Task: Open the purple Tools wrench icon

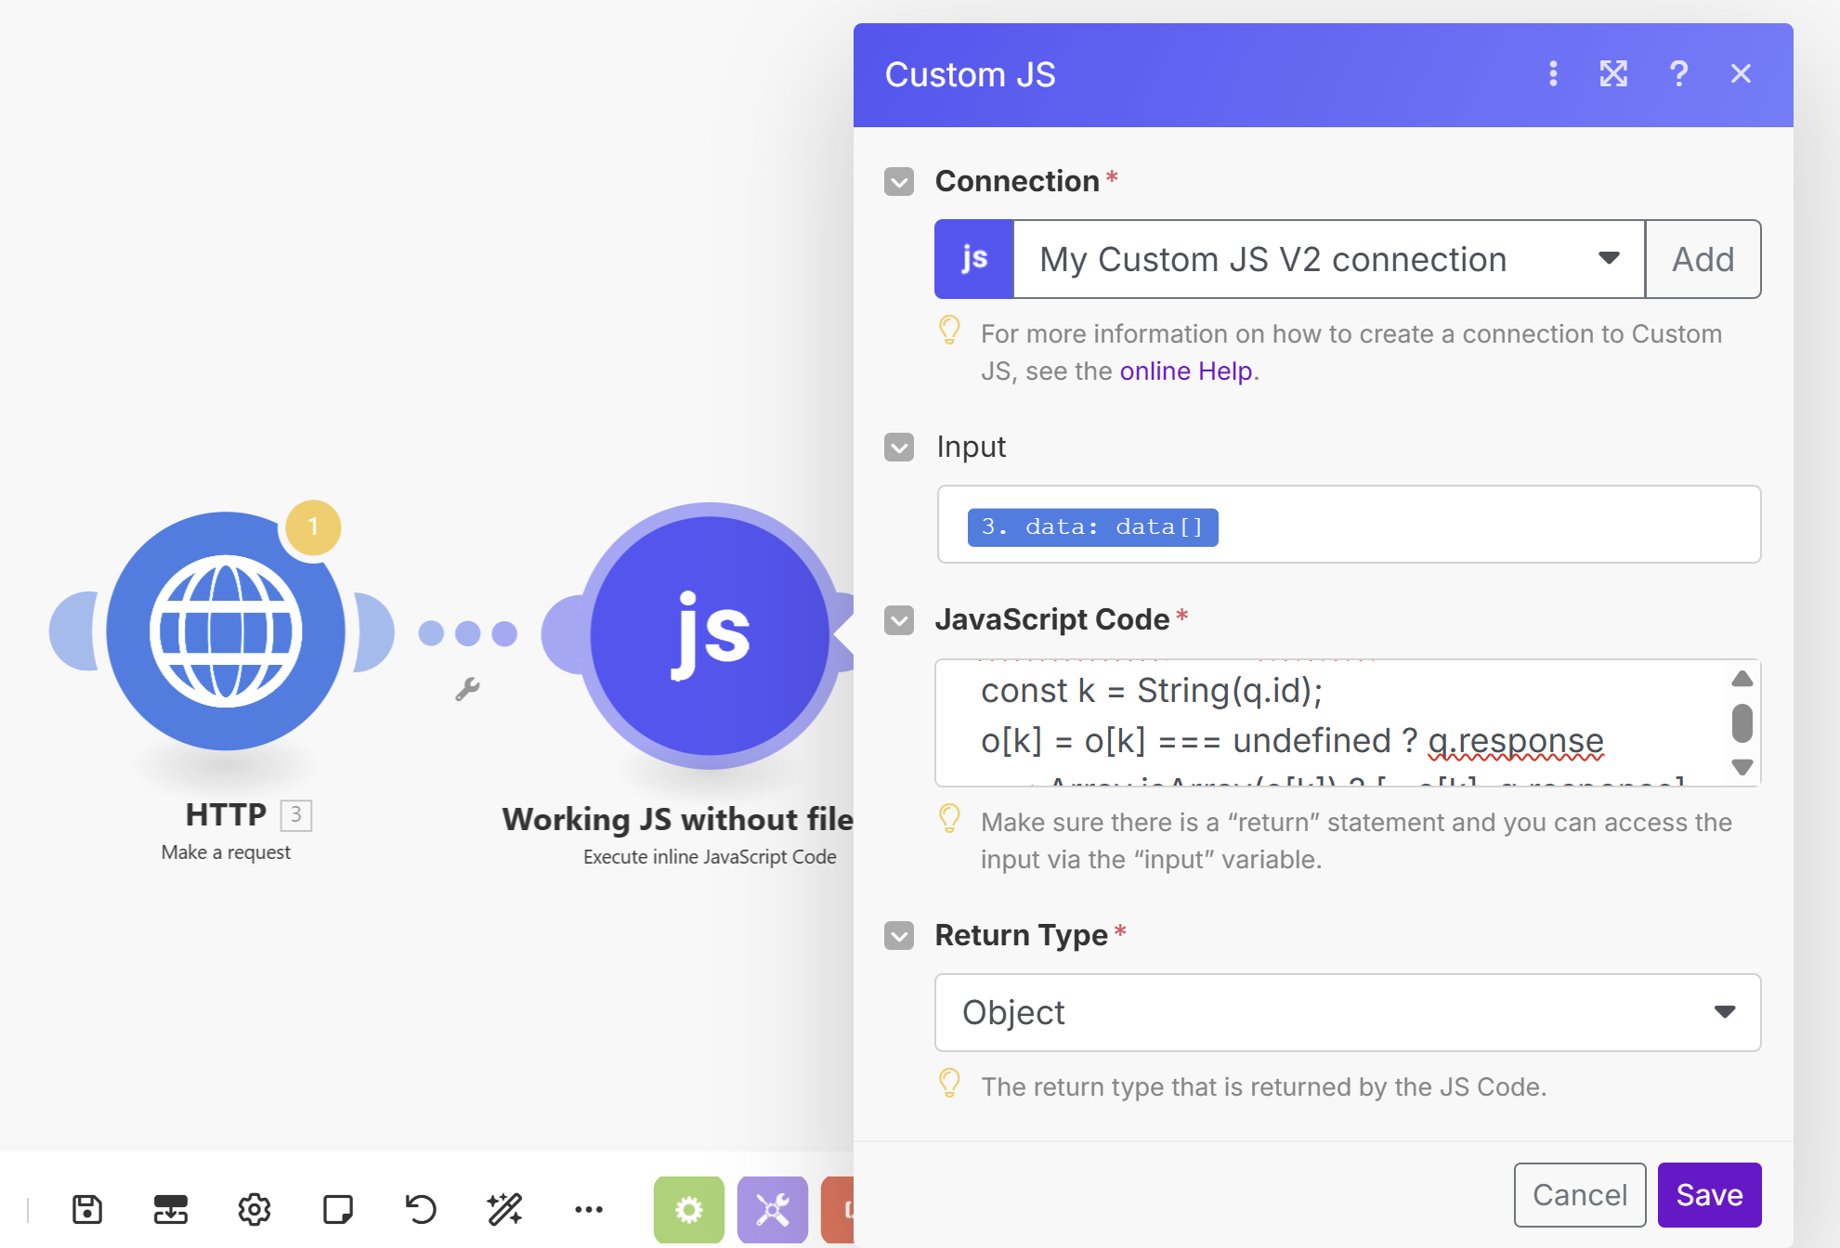Action: 772,1209
